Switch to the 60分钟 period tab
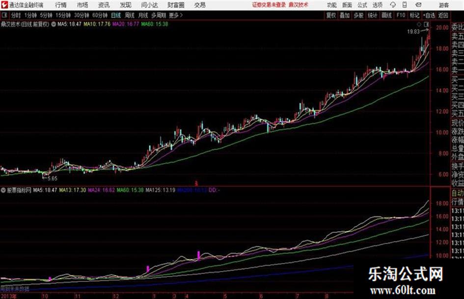 [x=100, y=15]
